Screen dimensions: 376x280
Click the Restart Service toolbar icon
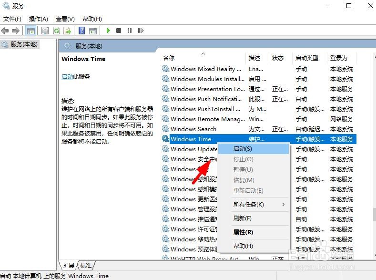(141, 31)
